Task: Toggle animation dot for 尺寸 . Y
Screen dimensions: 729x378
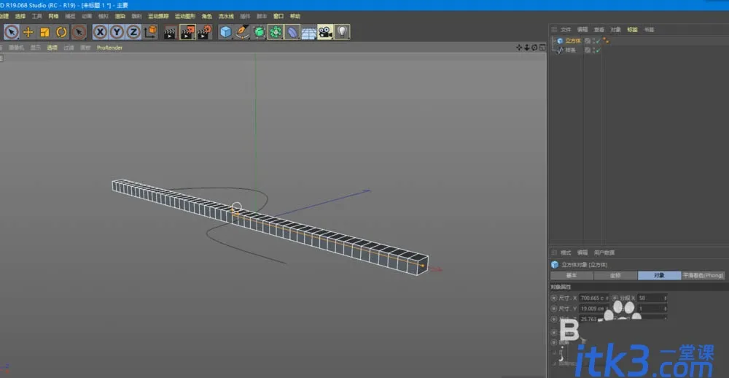Action: click(x=554, y=309)
